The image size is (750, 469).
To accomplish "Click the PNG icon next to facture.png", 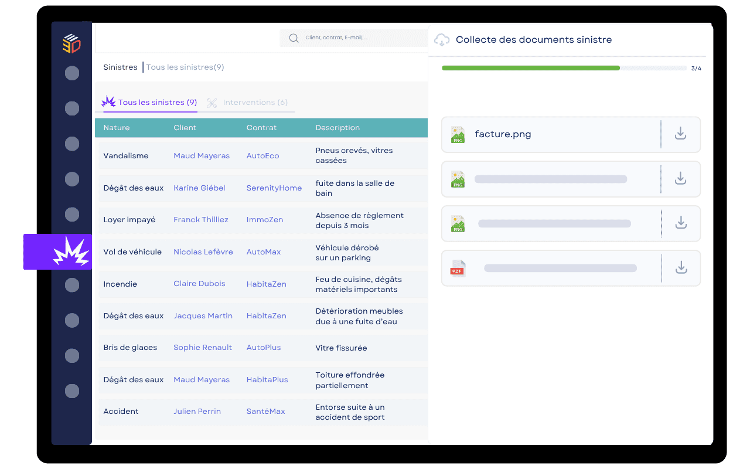I will (x=458, y=134).
